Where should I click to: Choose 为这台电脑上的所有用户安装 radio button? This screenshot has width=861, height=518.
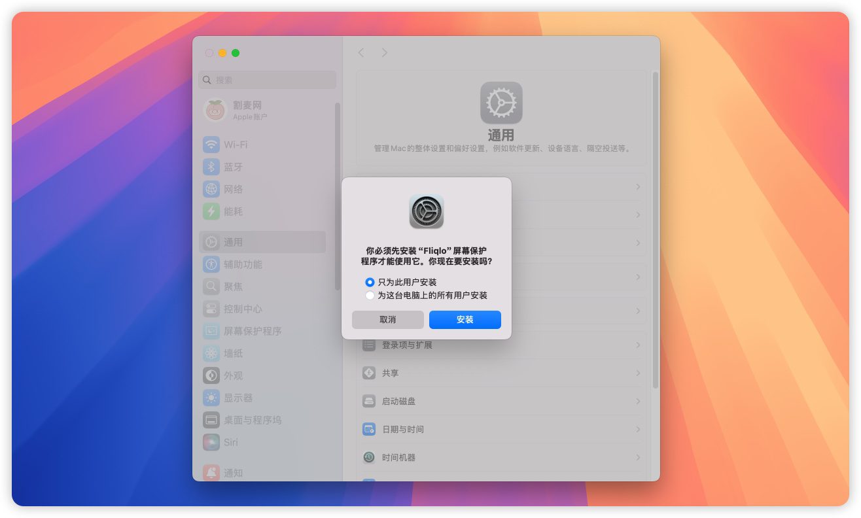(x=370, y=296)
